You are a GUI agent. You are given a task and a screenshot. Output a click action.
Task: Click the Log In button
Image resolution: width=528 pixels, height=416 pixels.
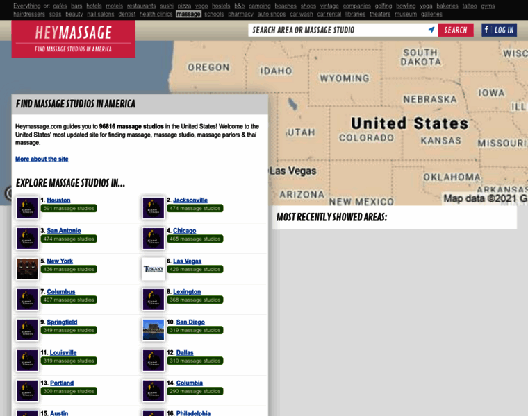coord(504,30)
